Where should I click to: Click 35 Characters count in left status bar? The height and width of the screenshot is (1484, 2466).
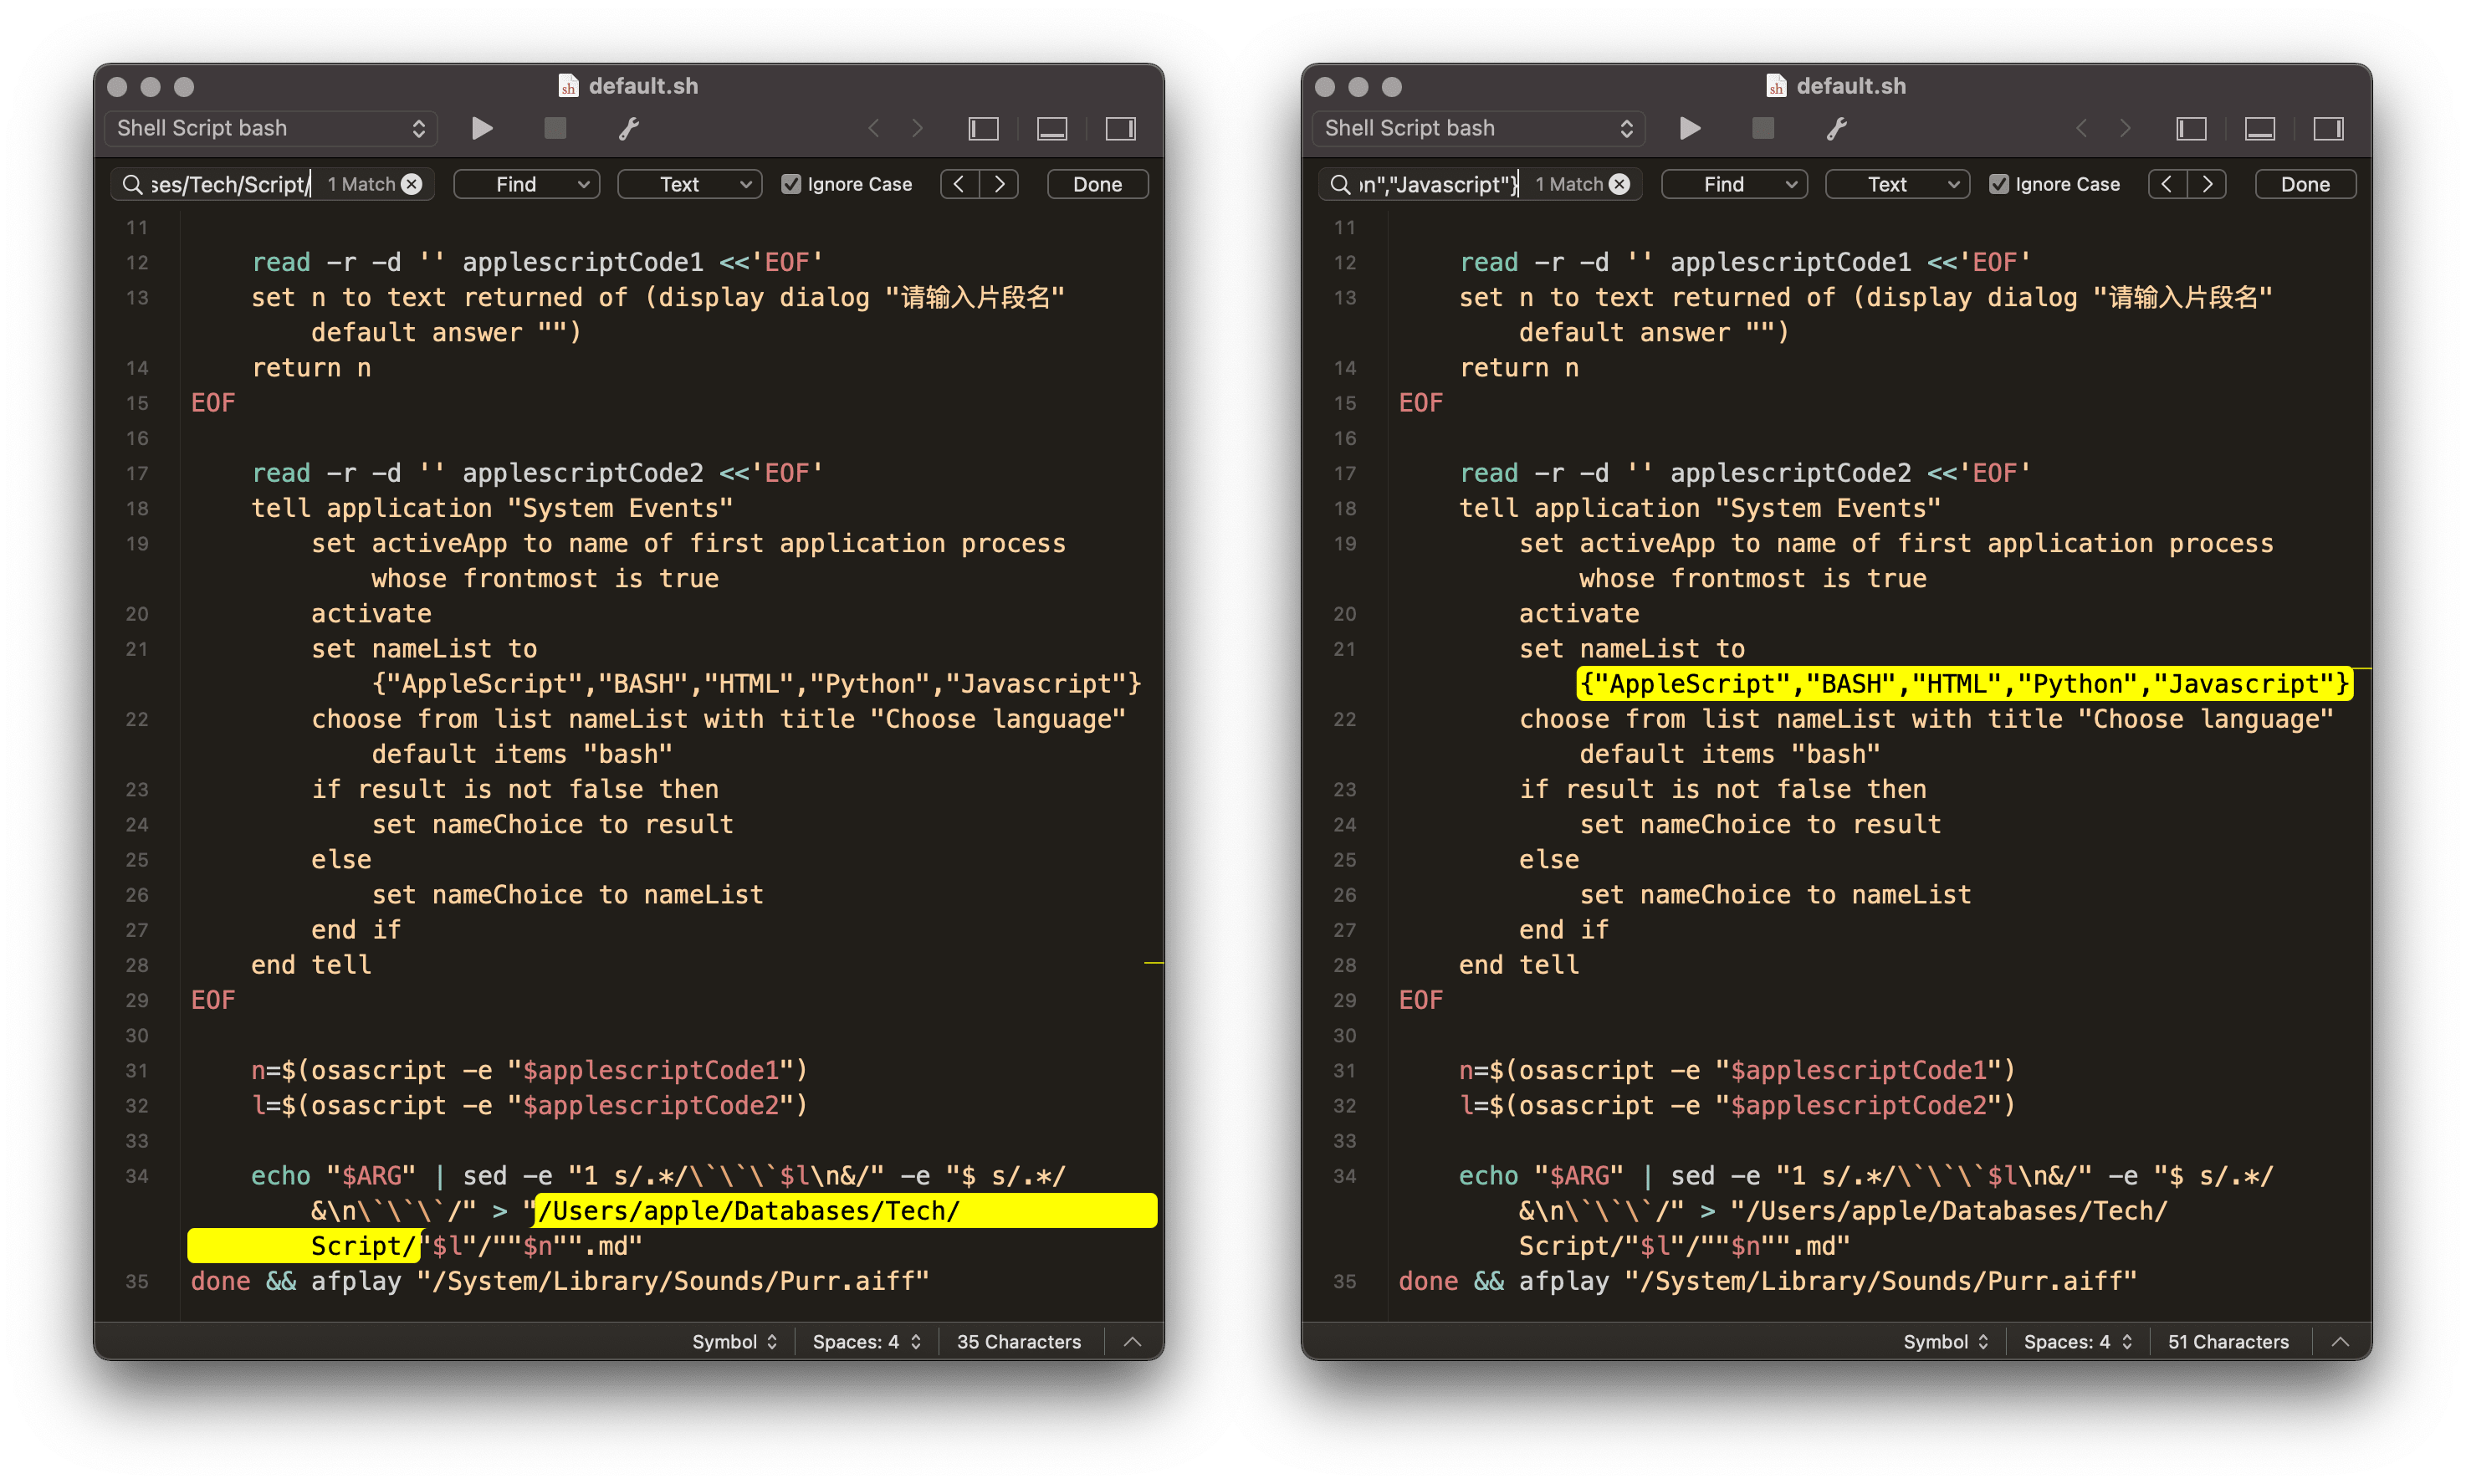(x=1018, y=1342)
